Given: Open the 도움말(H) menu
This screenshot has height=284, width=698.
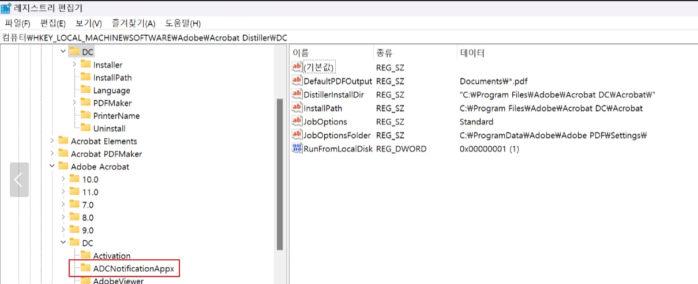Looking at the screenshot, I should 183,23.
